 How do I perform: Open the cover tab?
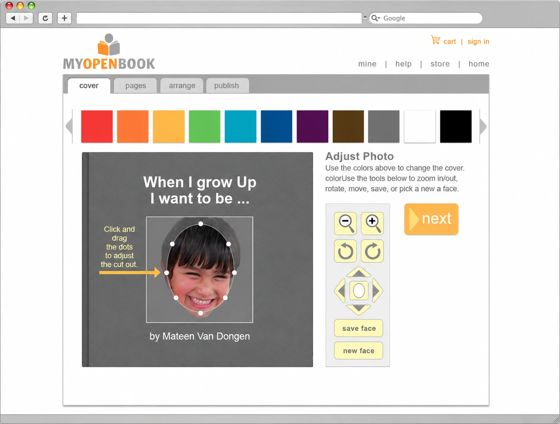point(89,86)
